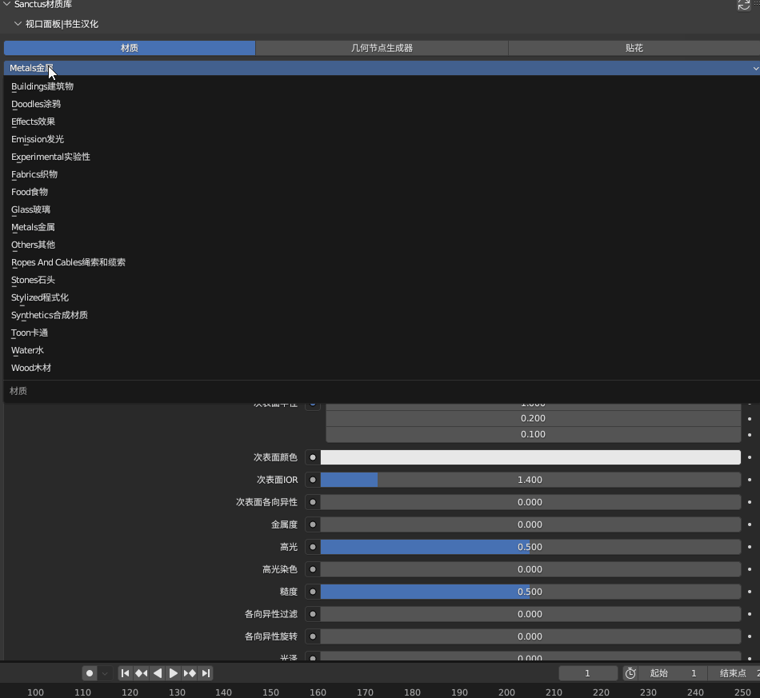Click socket dot next to 高光
The width and height of the screenshot is (760, 698).
point(313,547)
